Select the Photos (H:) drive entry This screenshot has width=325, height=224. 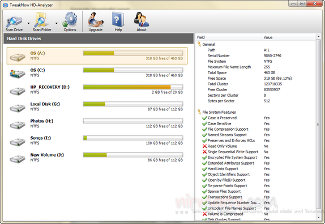pyautogui.click(x=97, y=123)
